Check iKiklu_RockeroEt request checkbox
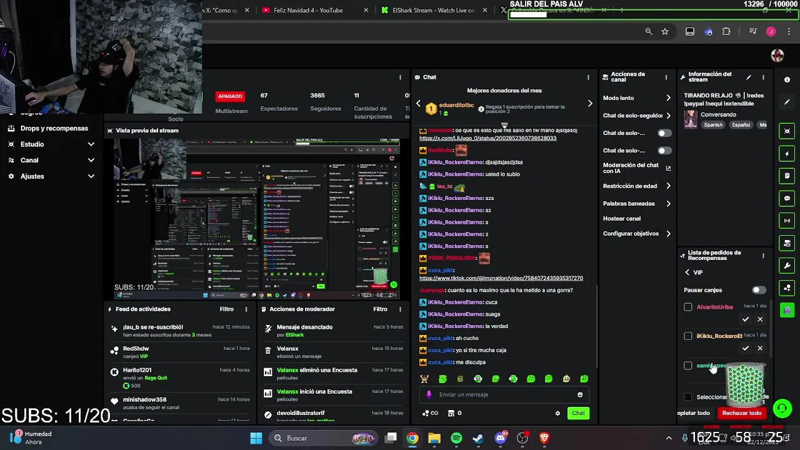The height and width of the screenshot is (450, 800). [688, 336]
